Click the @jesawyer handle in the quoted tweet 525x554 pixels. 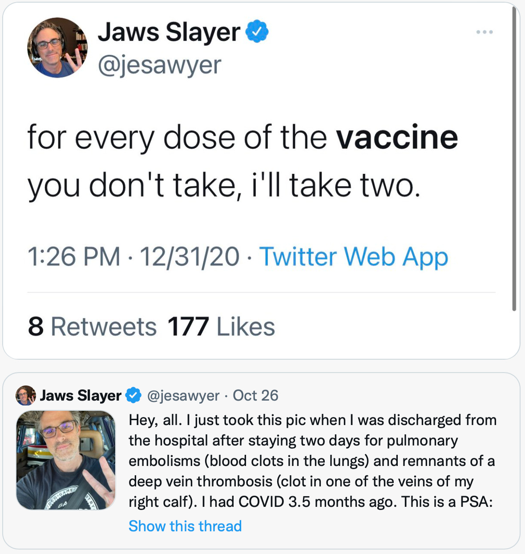183,395
